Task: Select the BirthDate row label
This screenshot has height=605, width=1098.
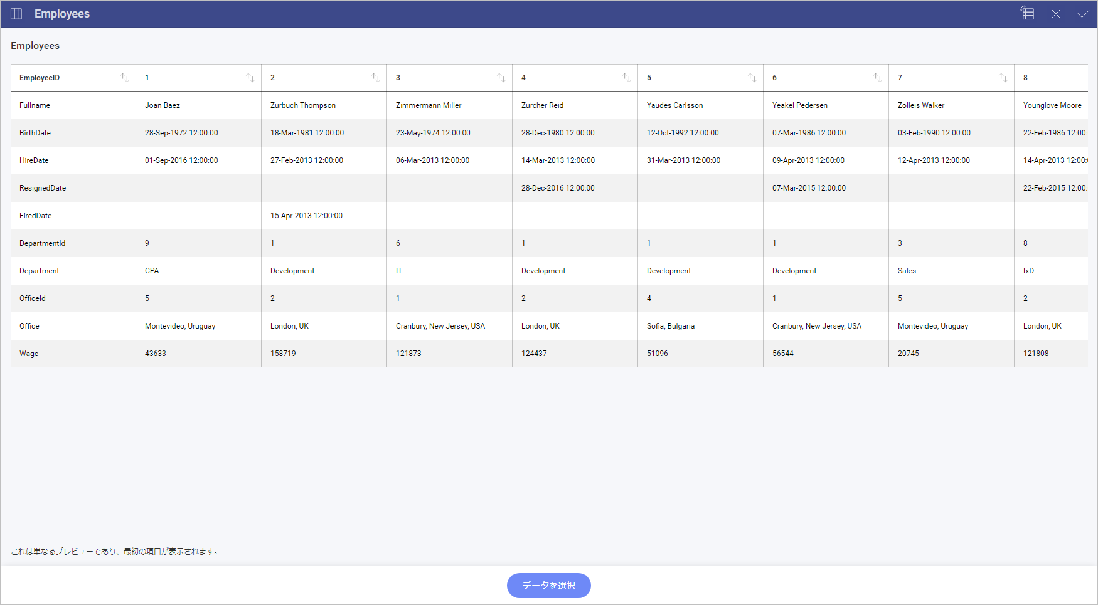Action: click(x=73, y=133)
